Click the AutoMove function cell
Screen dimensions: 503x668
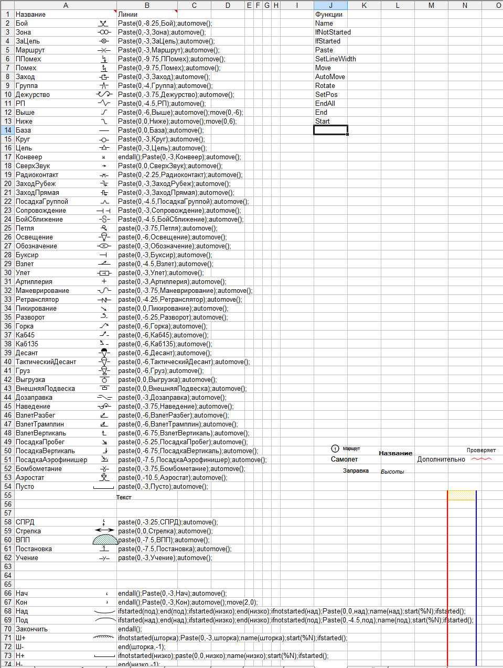pos(330,76)
